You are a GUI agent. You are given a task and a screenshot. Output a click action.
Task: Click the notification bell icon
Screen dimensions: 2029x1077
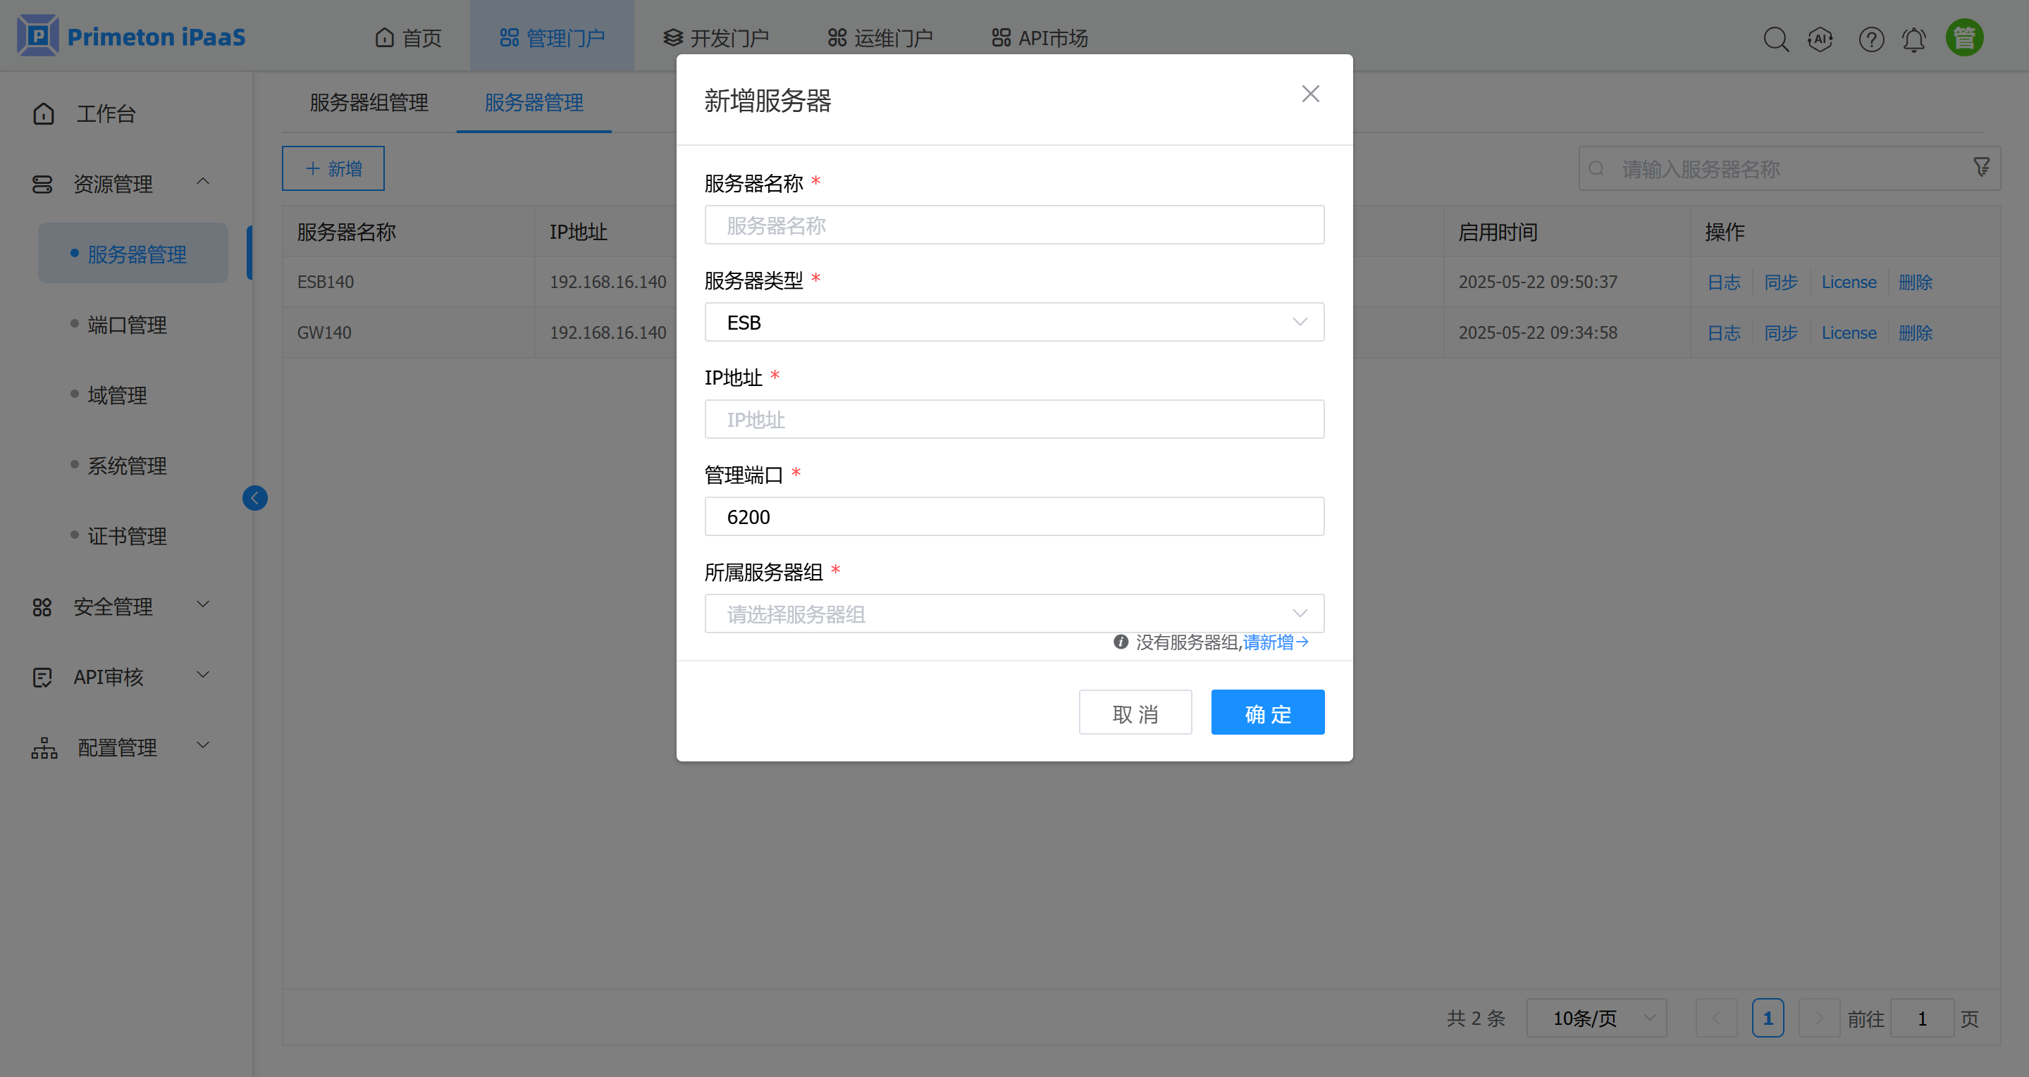tap(1915, 39)
